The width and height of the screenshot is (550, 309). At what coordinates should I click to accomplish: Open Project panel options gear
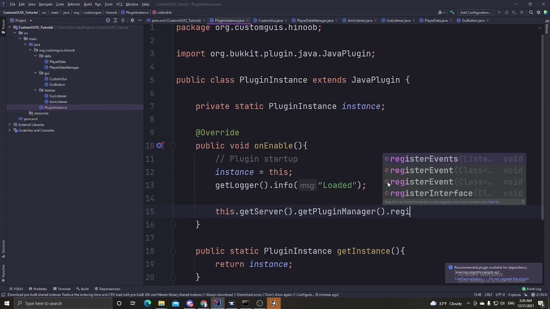132,20
